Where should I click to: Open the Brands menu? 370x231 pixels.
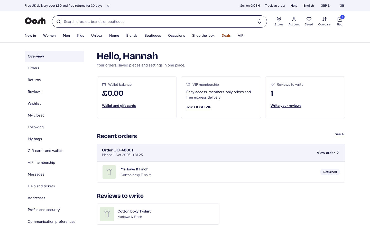[132, 35]
